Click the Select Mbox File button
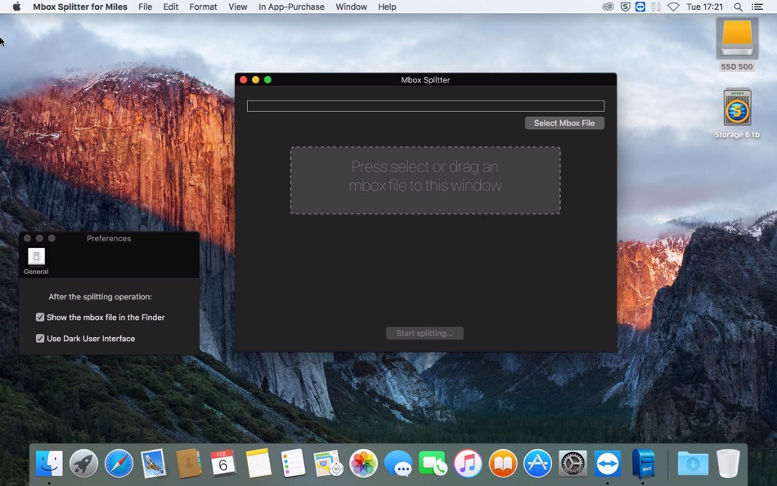Viewport: 777px width, 486px height. (x=564, y=123)
